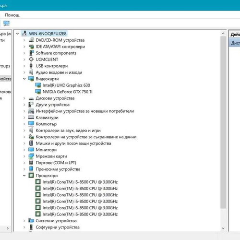The image size is (240, 240).
Task: Select the Аудио входове и изходи item
Action: 59,72
